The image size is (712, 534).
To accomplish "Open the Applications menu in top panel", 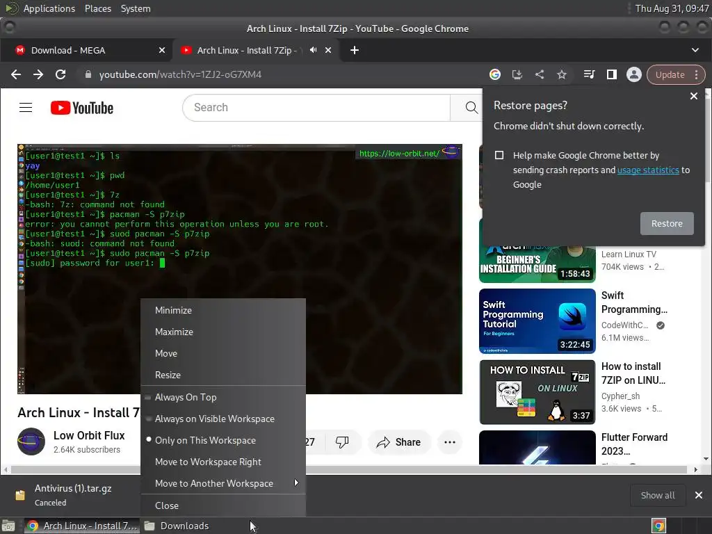I will coord(49,8).
